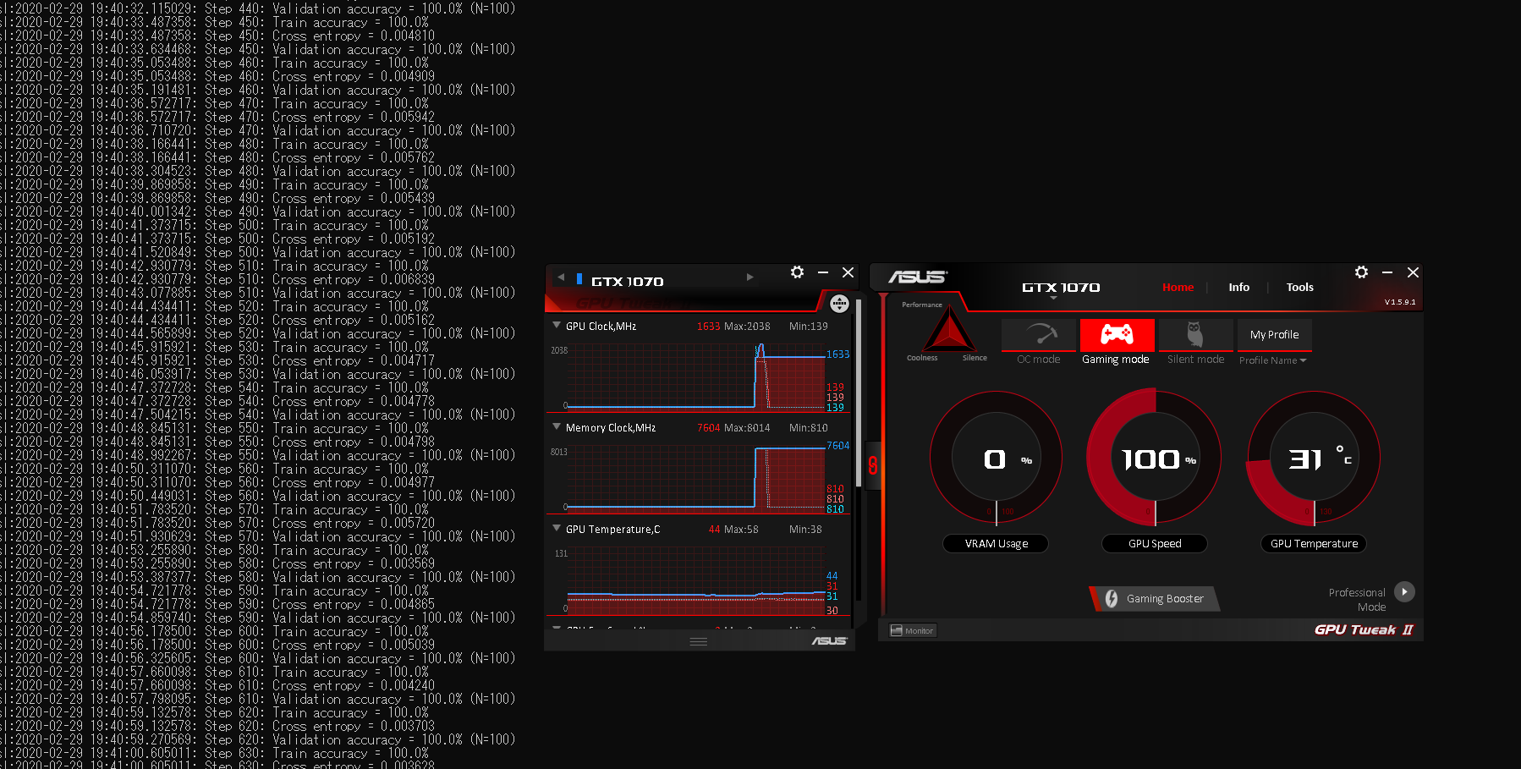This screenshot has width=1521, height=769.
Task: Click the Min:38 value for GPU Temperature
Action: 805,529
